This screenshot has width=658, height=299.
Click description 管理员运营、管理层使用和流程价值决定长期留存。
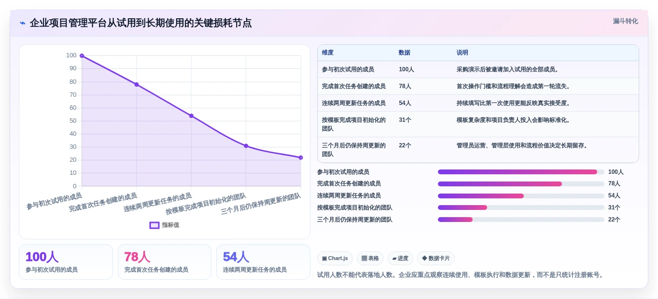tap(523, 145)
